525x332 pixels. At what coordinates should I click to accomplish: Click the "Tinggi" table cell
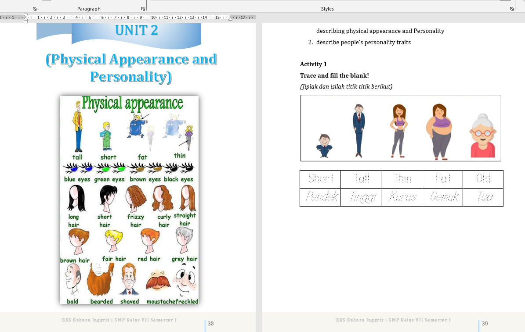tap(361, 197)
